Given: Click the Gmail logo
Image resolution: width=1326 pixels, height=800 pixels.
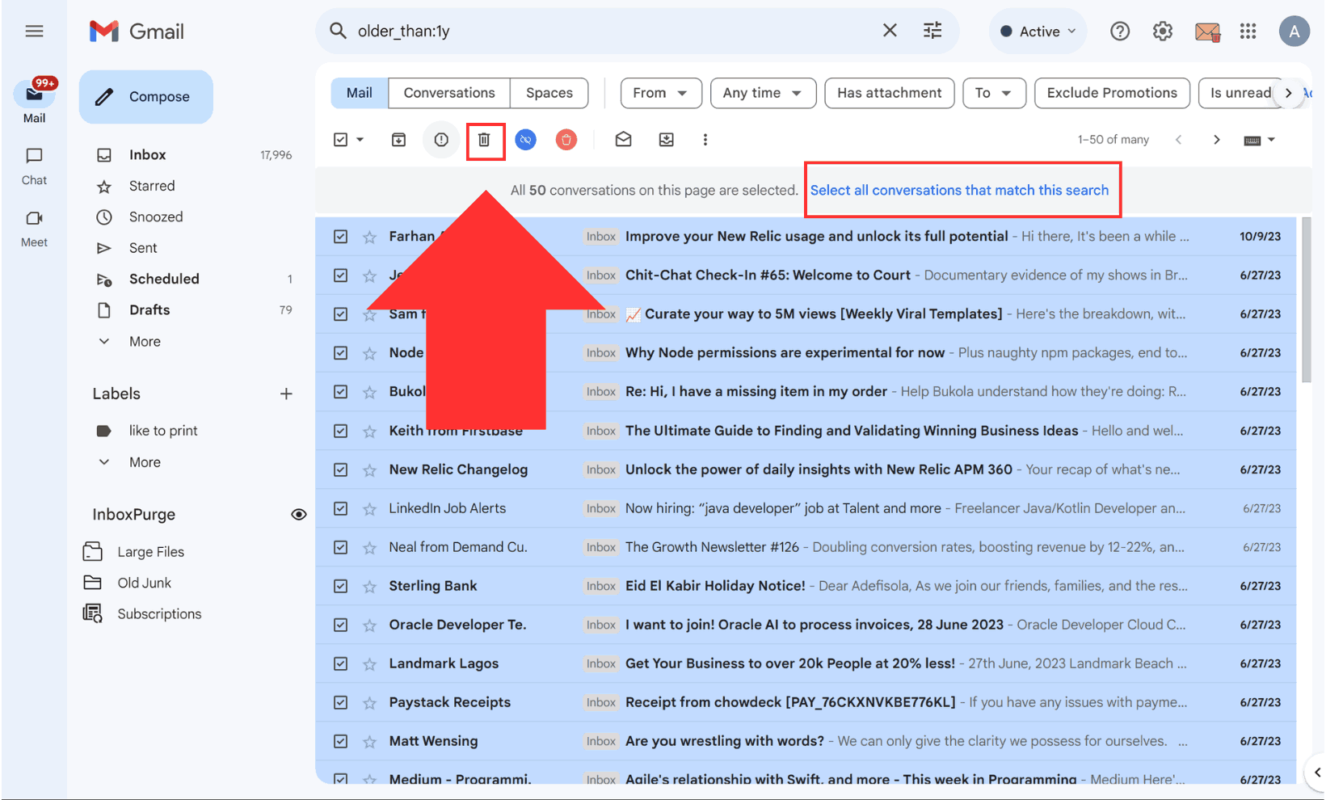Looking at the screenshot, I should tap(137, 32).
